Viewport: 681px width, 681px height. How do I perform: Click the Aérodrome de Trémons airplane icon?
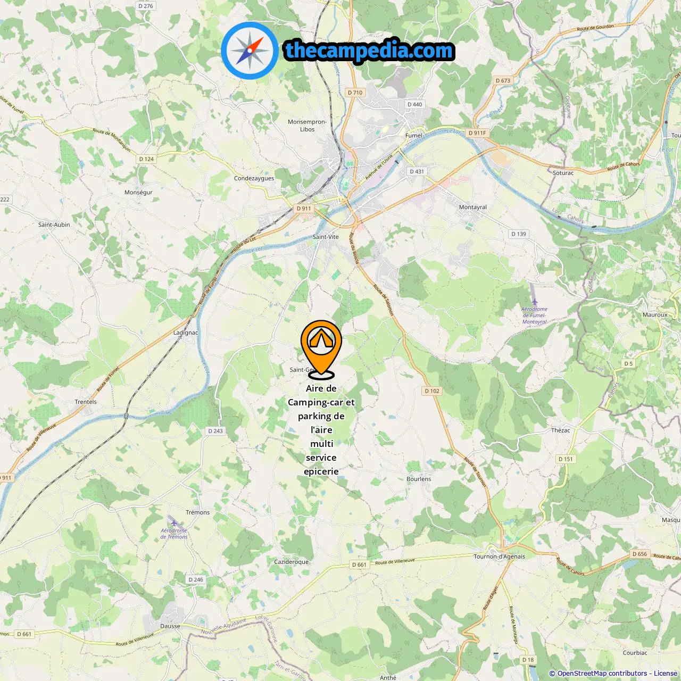point(173,522)
